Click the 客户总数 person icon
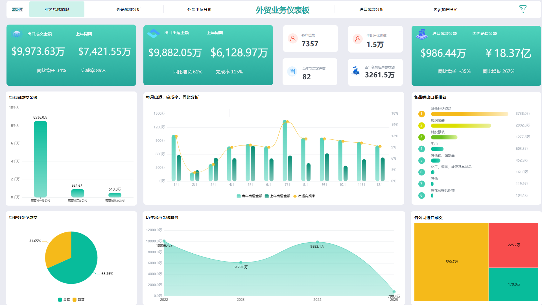Viewport: 542px width, 305px height. point(293,38)
